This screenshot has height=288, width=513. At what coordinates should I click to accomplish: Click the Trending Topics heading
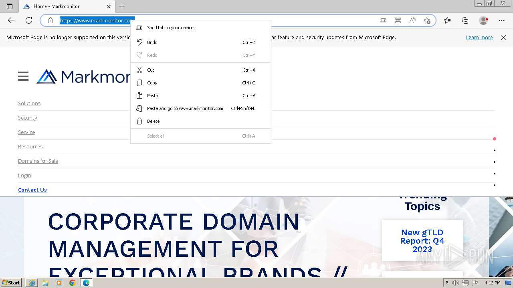tap(422, 204)
